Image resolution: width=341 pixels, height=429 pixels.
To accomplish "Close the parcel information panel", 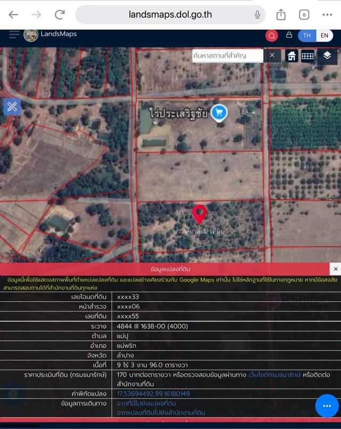I will coord(335,269).
